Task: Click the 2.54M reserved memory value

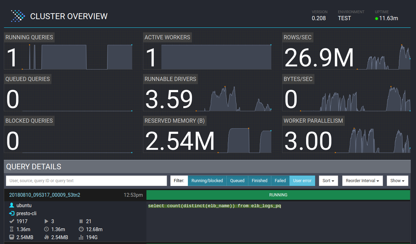Action: [180, 141]
